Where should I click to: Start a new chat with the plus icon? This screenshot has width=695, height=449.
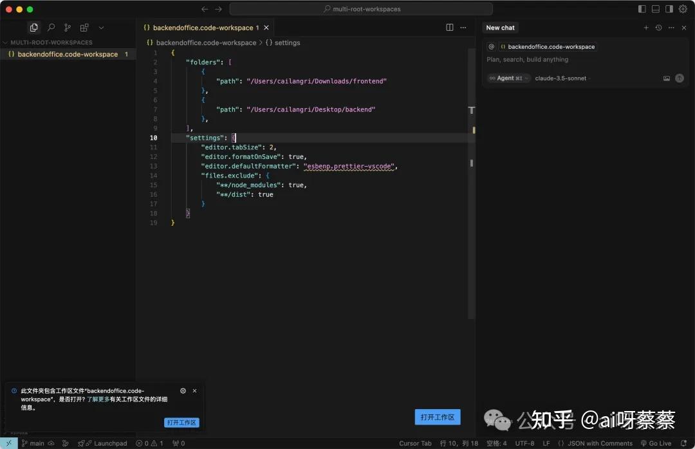646,28
